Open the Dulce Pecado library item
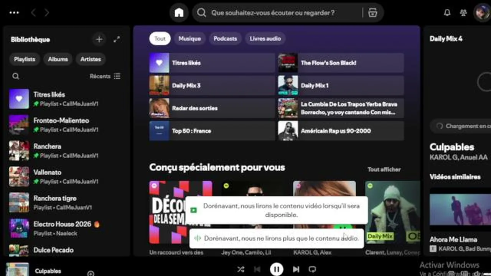 (x=66, y=250)
